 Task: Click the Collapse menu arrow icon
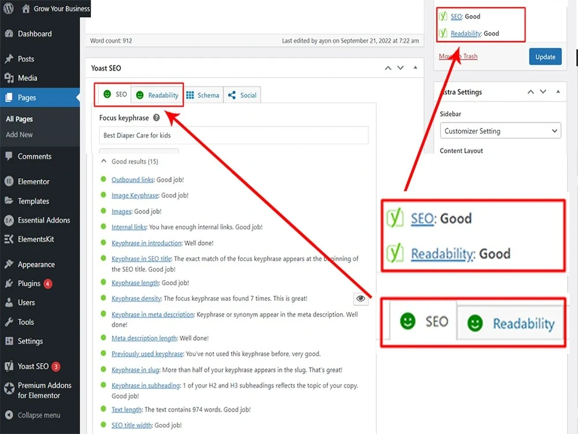[x=9, y=415]
